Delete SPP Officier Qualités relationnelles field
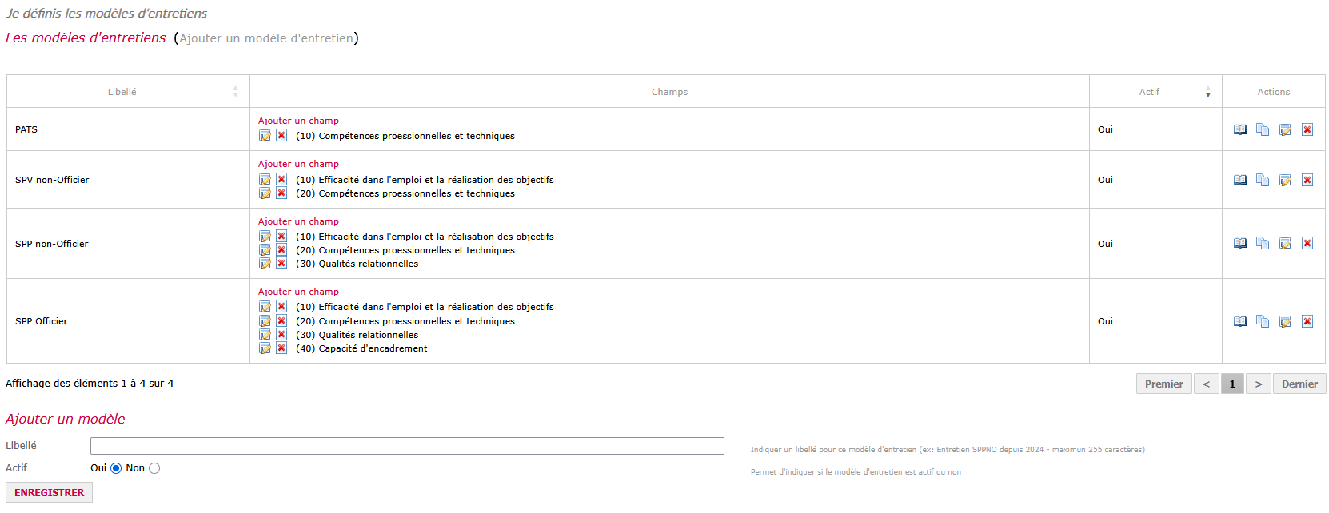This screenshot has width=1329, height=513. (281, 335)
